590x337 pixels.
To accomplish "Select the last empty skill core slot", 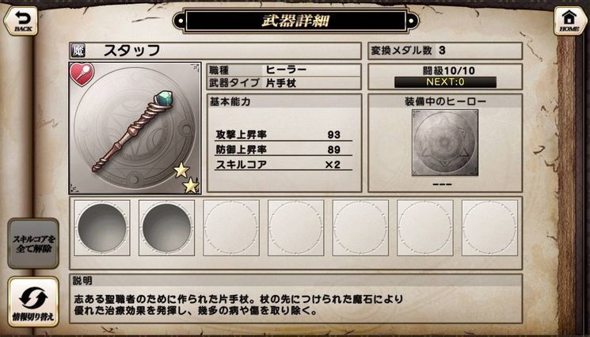I will pyautogui.click(x=490, y=228).
